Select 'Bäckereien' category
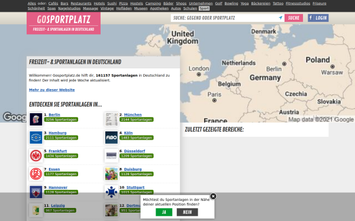 tap(260, 4)
